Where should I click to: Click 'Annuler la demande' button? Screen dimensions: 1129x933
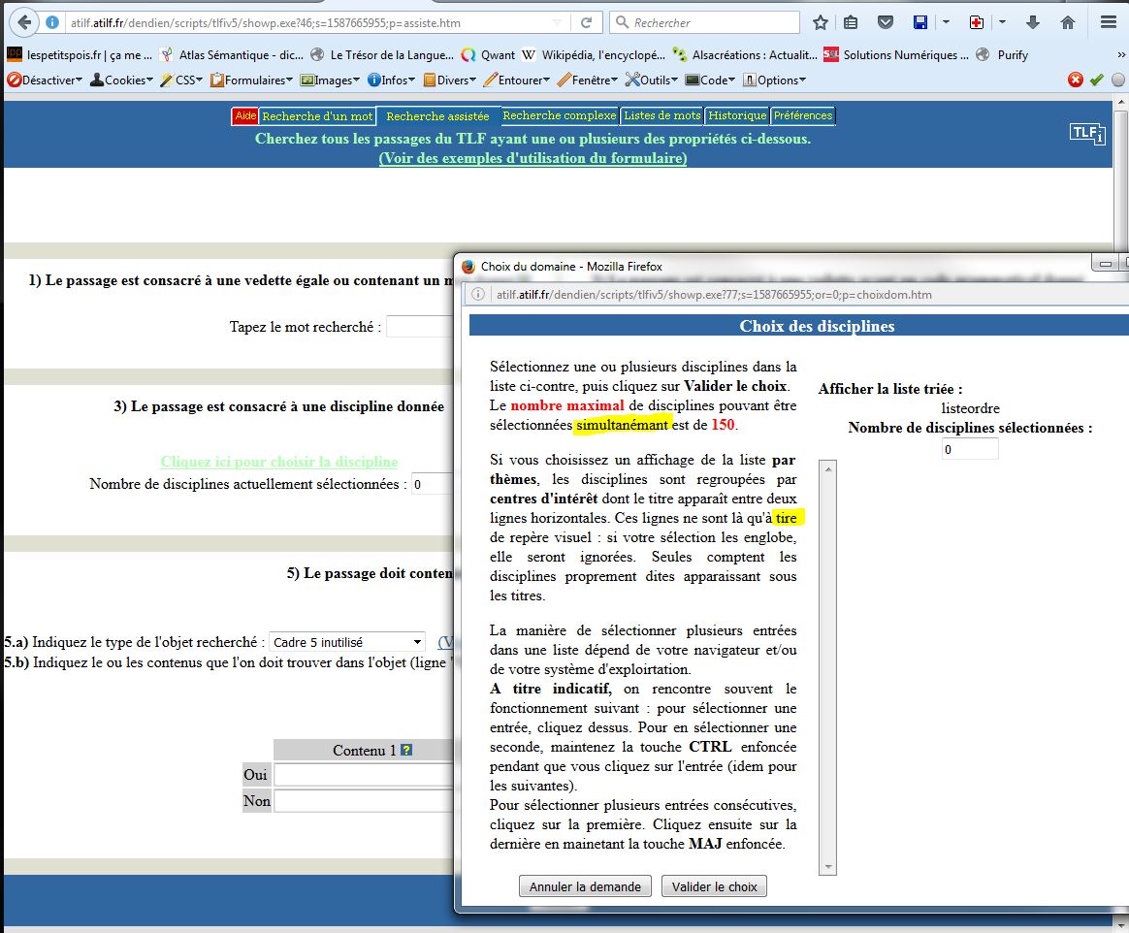pyautogui.click(x=585, y=886)
